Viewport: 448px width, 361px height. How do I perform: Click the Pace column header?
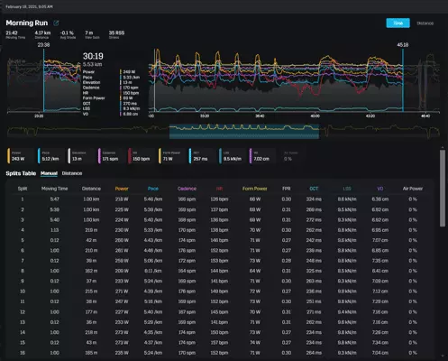tap(153, 189)
